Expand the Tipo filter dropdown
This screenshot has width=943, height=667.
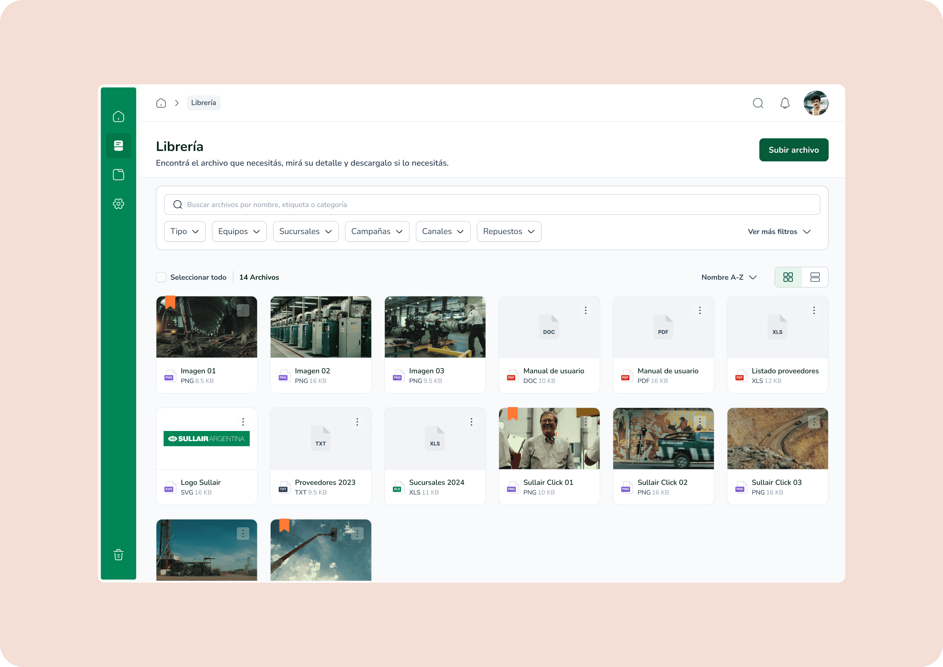click(184, 232)
